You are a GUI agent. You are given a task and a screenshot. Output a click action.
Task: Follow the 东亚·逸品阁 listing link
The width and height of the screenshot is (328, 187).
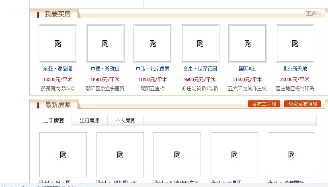click(58, 69)
